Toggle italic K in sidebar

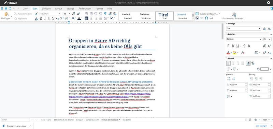pyautogui.click(x=233, y=46)
